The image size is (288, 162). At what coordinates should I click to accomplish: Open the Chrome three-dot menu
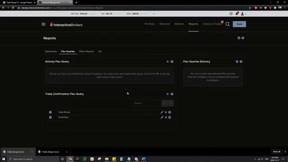285,8
